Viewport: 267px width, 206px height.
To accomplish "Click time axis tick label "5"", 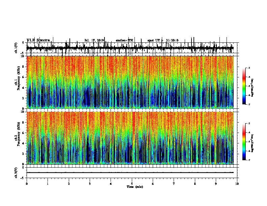I will click(132, 184).
